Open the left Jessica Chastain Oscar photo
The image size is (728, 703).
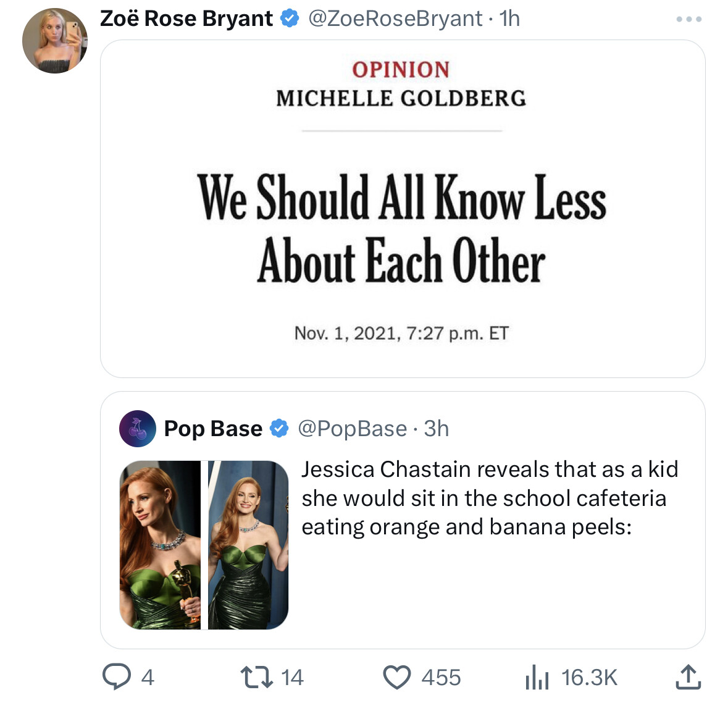pyautogui.click(x=160, y=545)
